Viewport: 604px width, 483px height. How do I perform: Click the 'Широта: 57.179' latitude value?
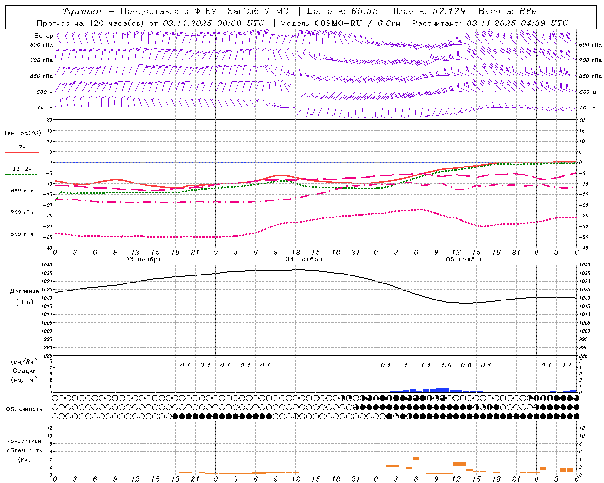coord(428,11)
